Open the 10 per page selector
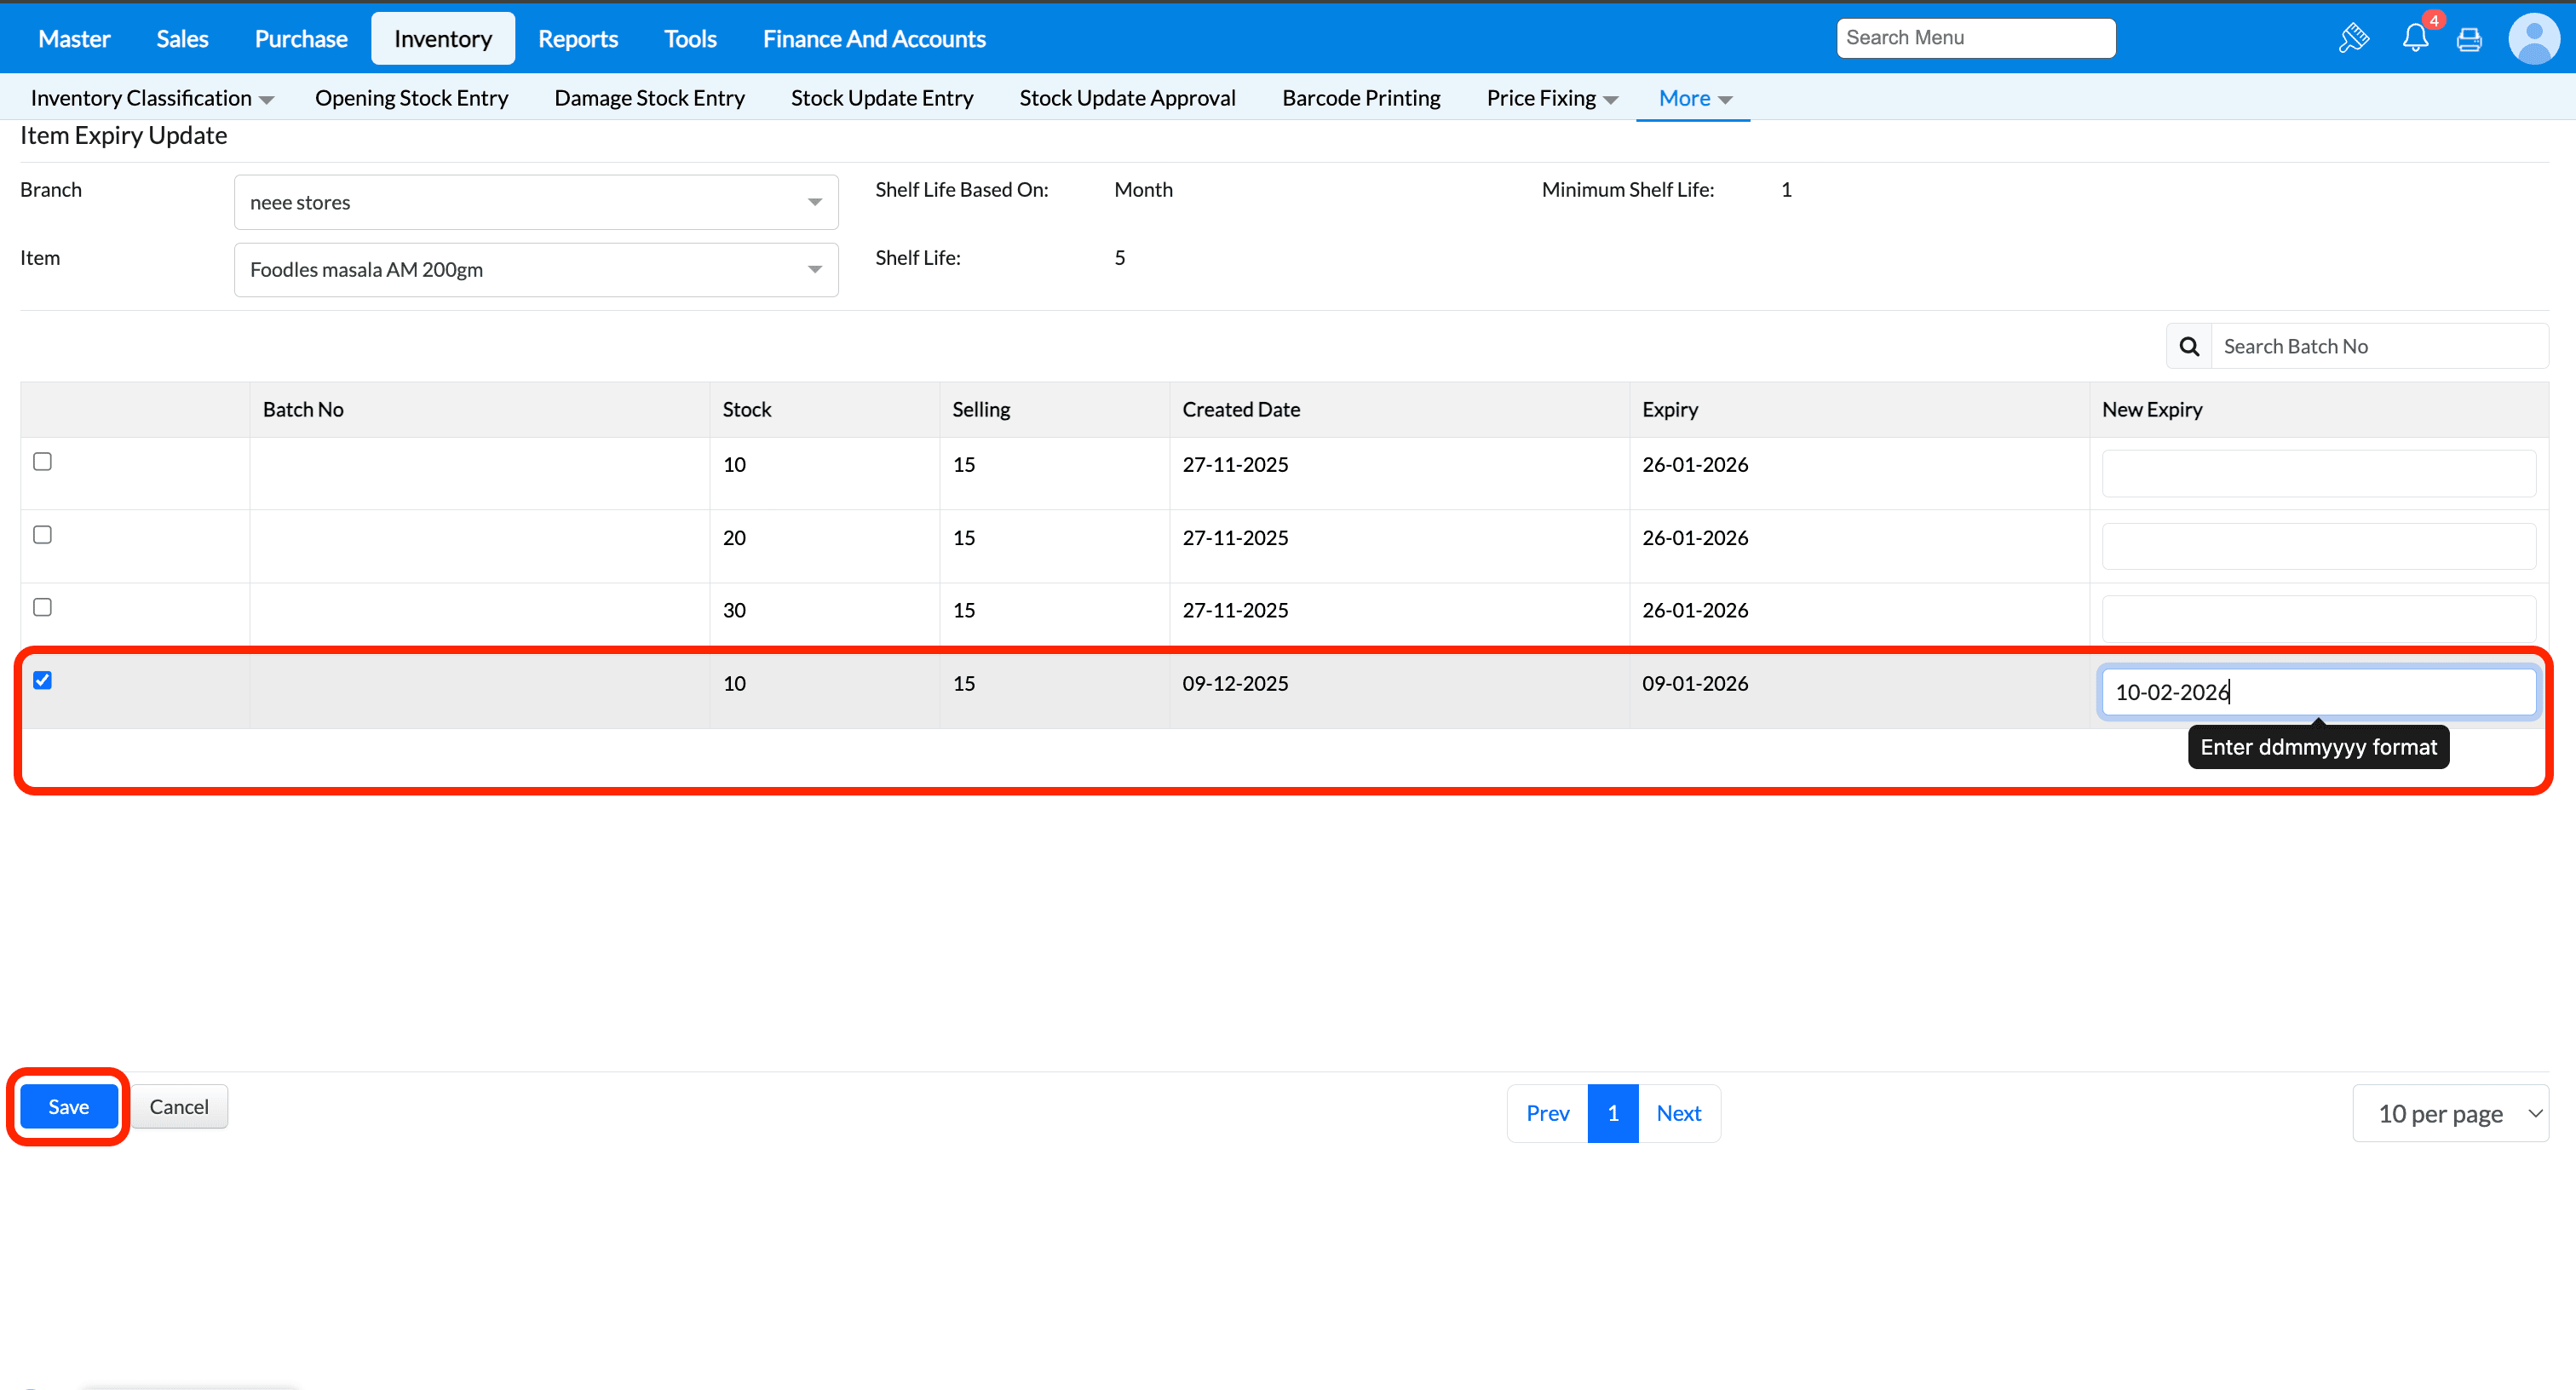This screenshot has width=2576, height=1390. tap(2450, 1113)
